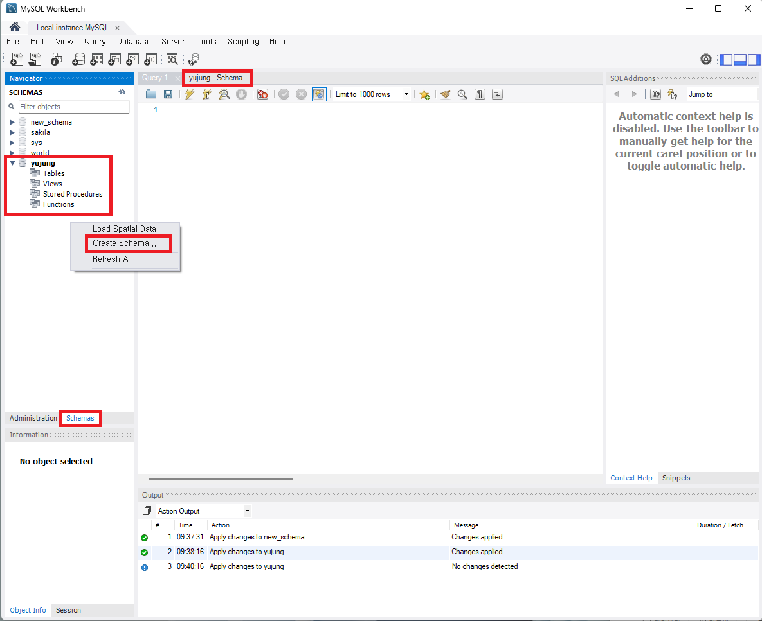Save current statement as snippet star icon
This screenshot has height=621, width=762.
(x=425, y=94)
